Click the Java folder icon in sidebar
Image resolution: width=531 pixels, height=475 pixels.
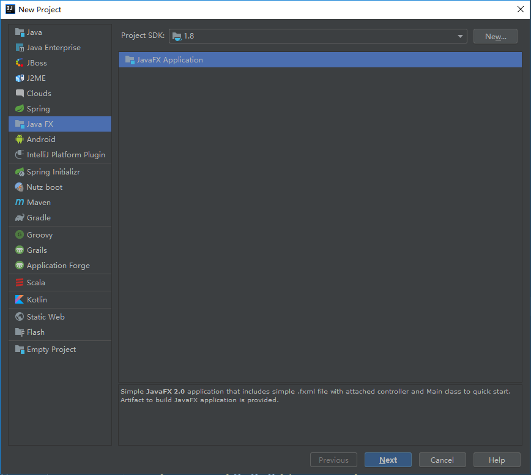pos(20,32)
